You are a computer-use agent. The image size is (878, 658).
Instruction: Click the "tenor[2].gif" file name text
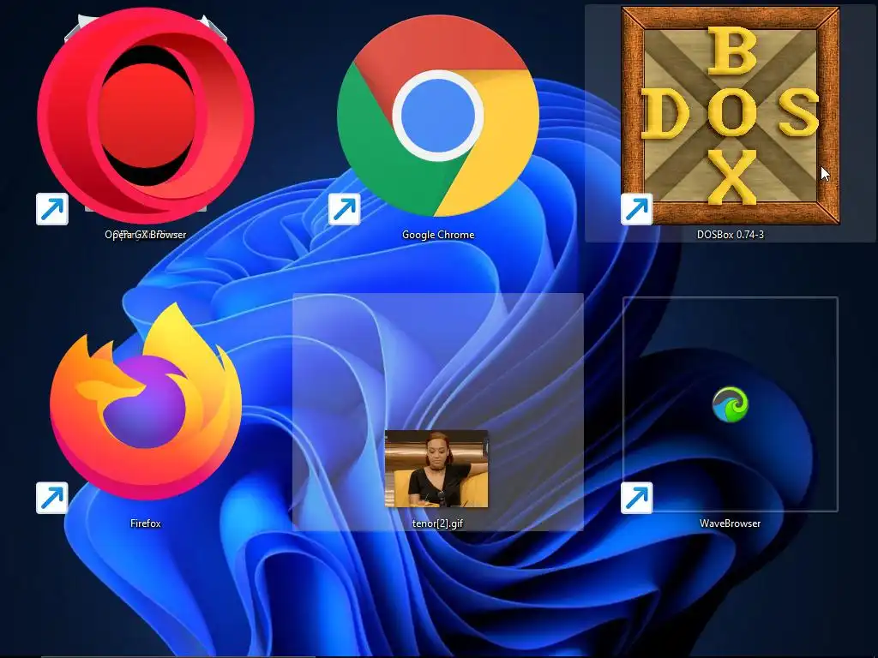pyautogui.click(x=437, y=523)
